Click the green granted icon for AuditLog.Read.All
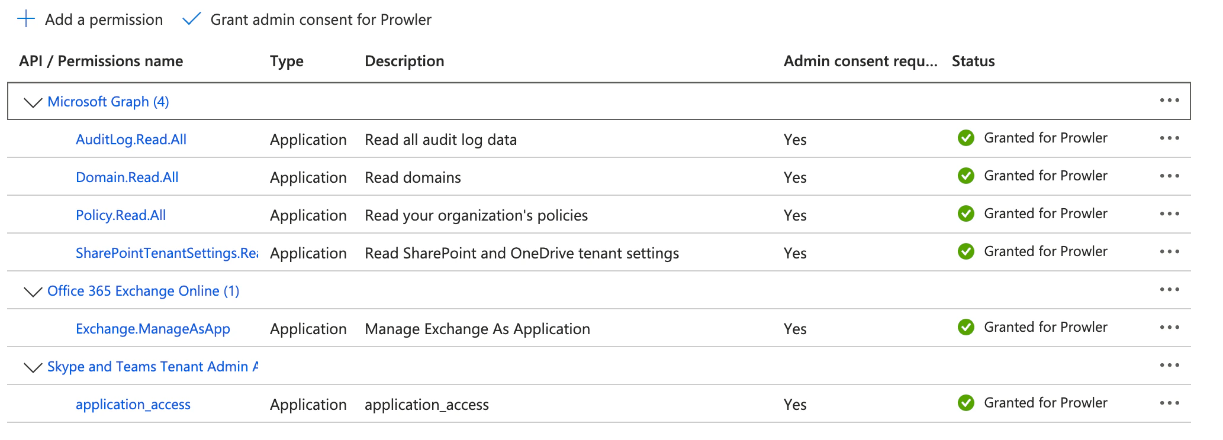Screen dimensions: 1223x440 point(966,138)
